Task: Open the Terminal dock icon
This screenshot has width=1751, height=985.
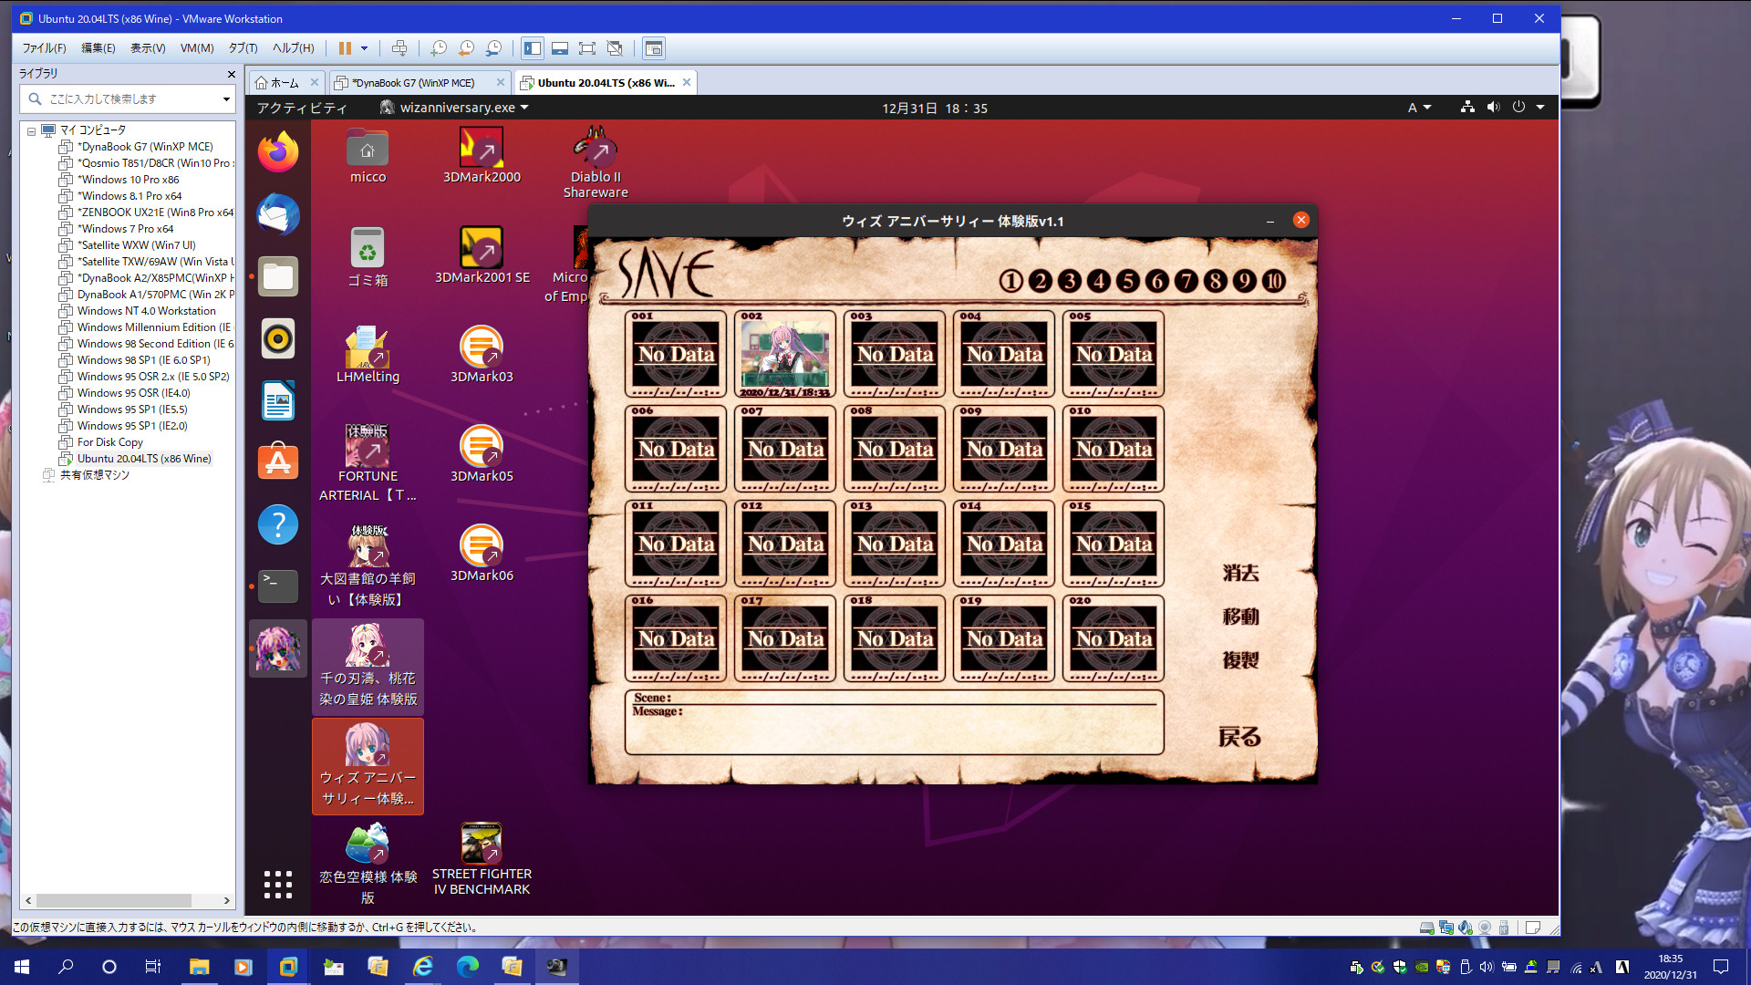Action: (x=278, y=586)
